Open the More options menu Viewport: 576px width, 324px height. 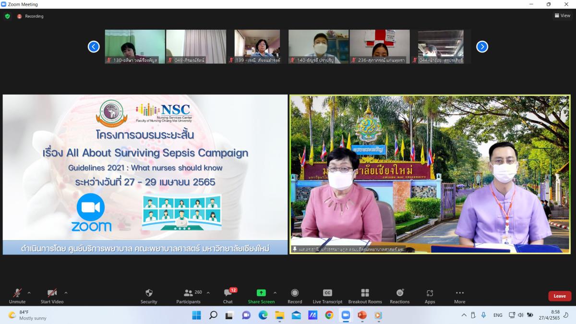(460, 296)
